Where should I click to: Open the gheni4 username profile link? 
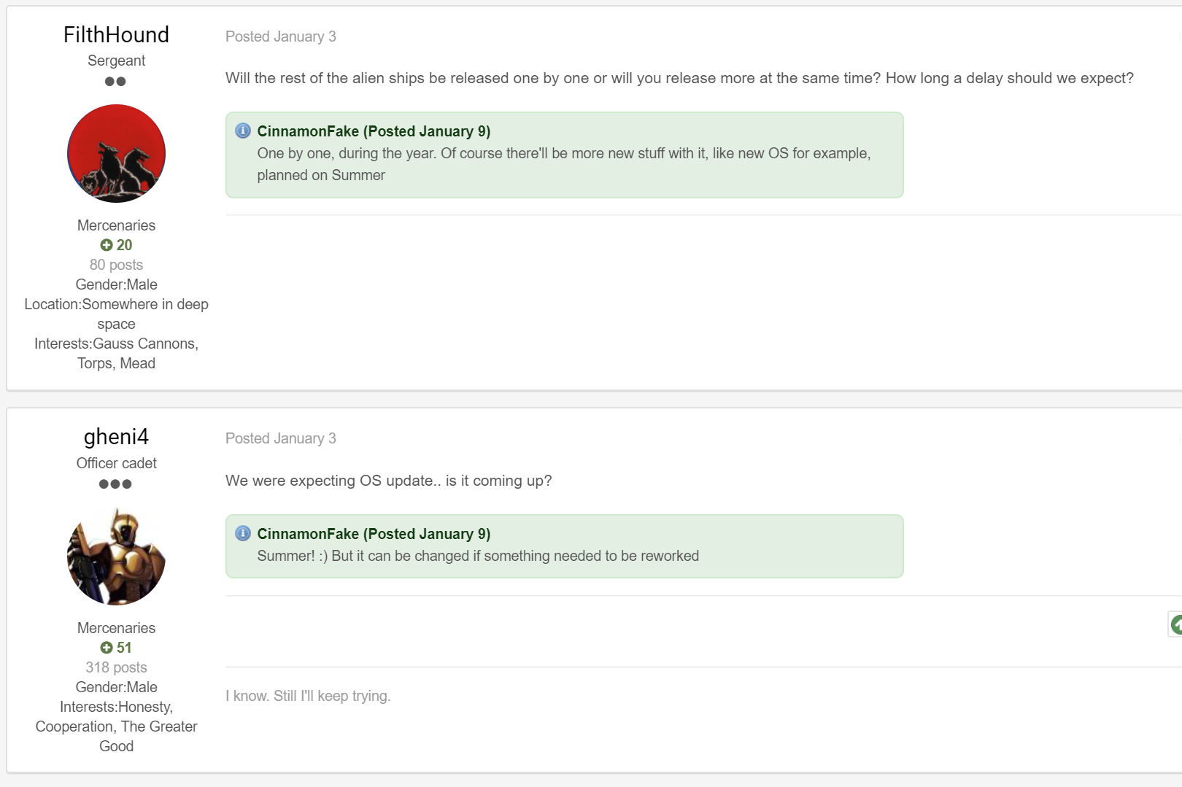click(116, 437)
